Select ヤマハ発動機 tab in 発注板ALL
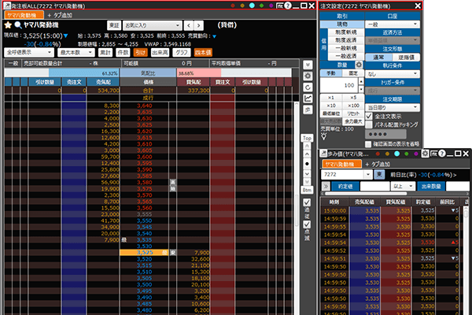The width and height of the screenshot is (472, 315). pos(24,15)
